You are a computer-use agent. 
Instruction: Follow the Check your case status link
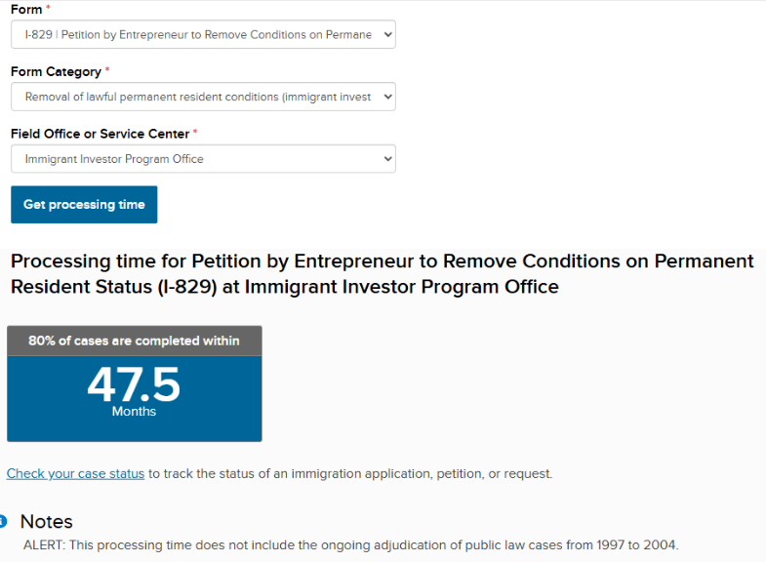pyautogui.click(x=75, y=474)
